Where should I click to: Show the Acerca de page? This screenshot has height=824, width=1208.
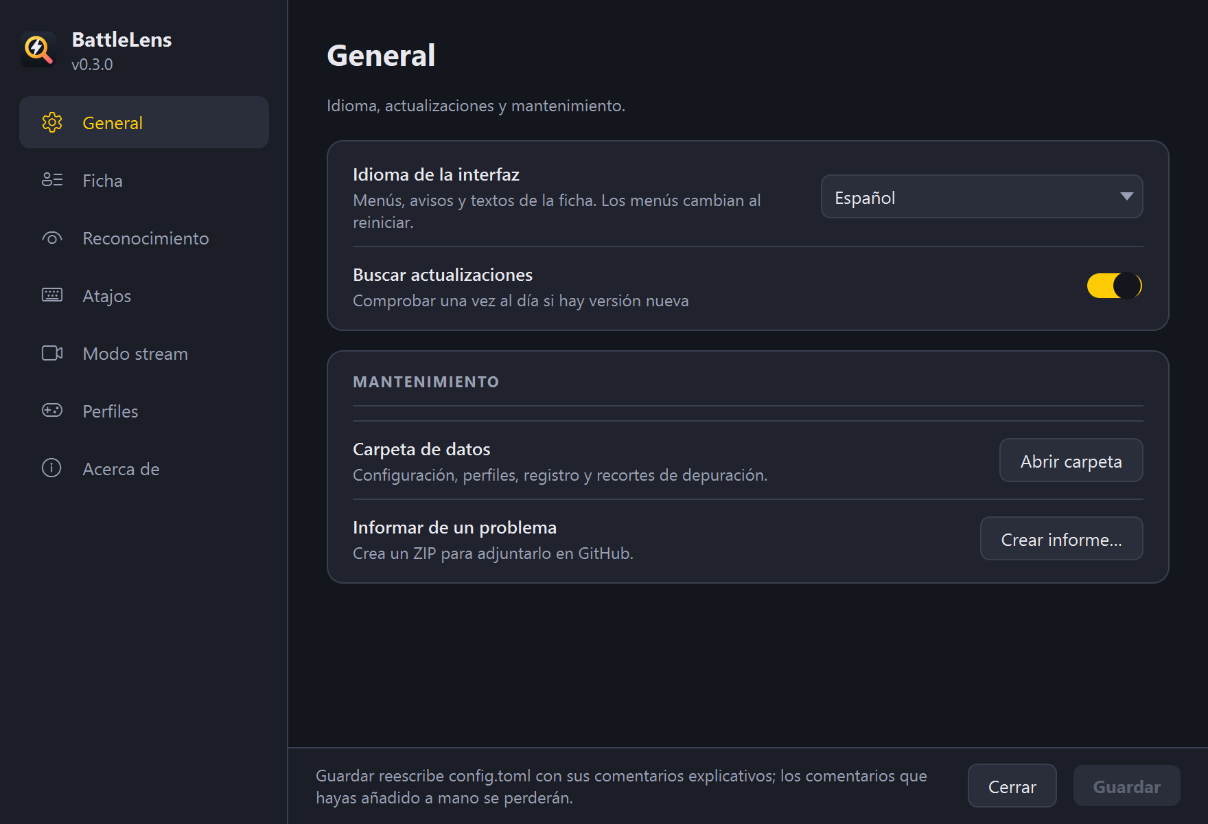(144, 469)
